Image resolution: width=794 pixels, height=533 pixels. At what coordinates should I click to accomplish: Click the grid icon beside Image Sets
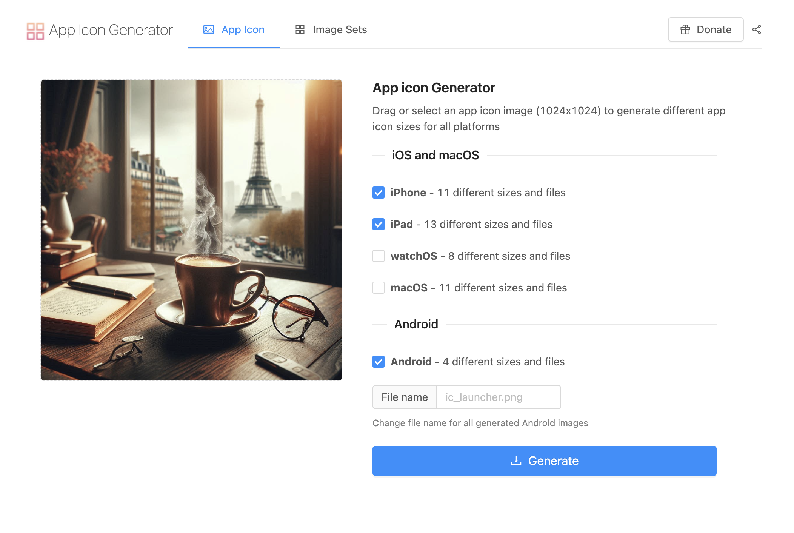(300, 29)
